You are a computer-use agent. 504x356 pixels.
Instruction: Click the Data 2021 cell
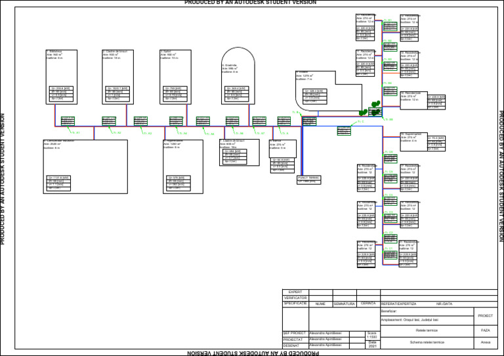372,344
